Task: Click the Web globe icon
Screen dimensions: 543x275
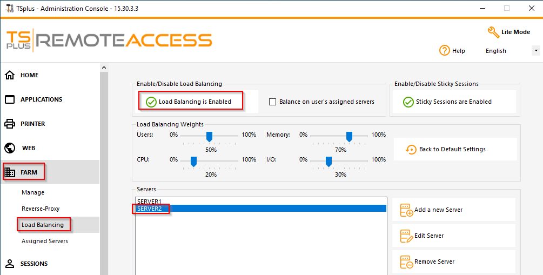Action: click(x=10, y=148)
